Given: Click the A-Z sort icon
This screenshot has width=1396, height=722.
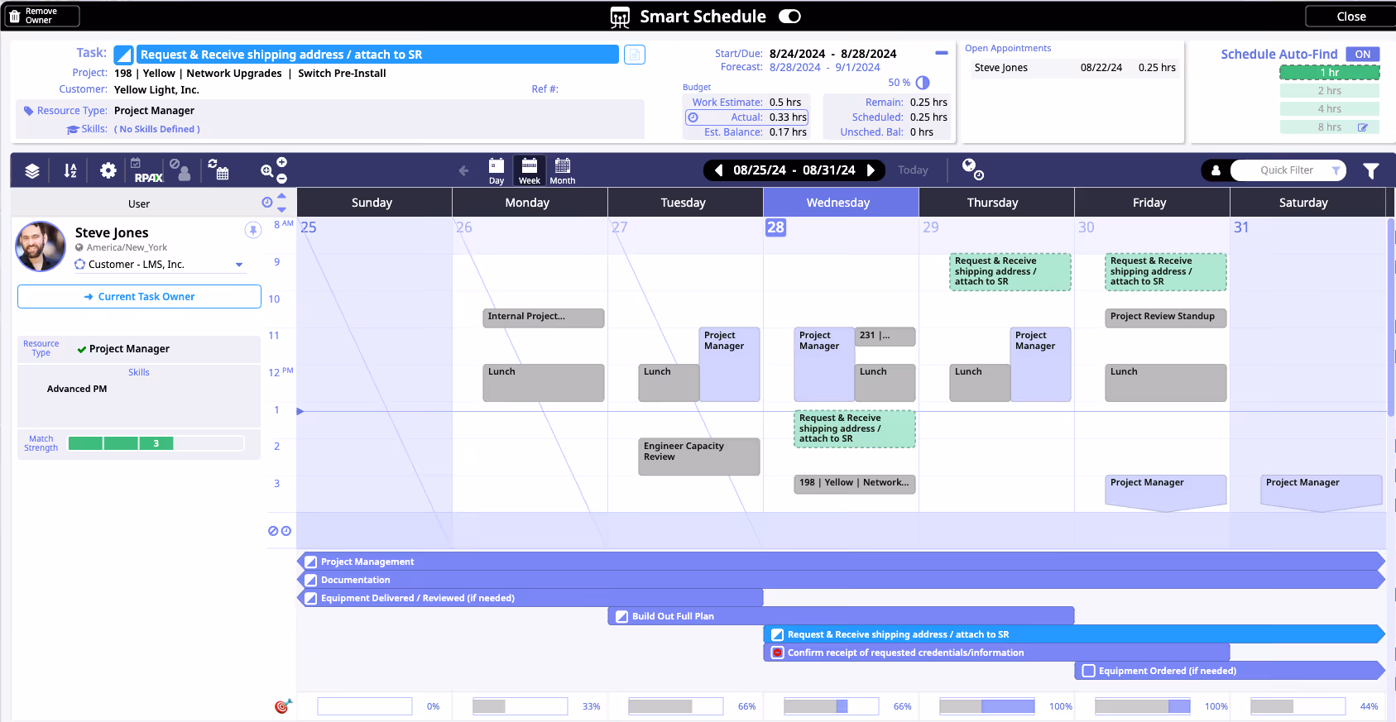Looking at the screenshot, I should 70,171.
